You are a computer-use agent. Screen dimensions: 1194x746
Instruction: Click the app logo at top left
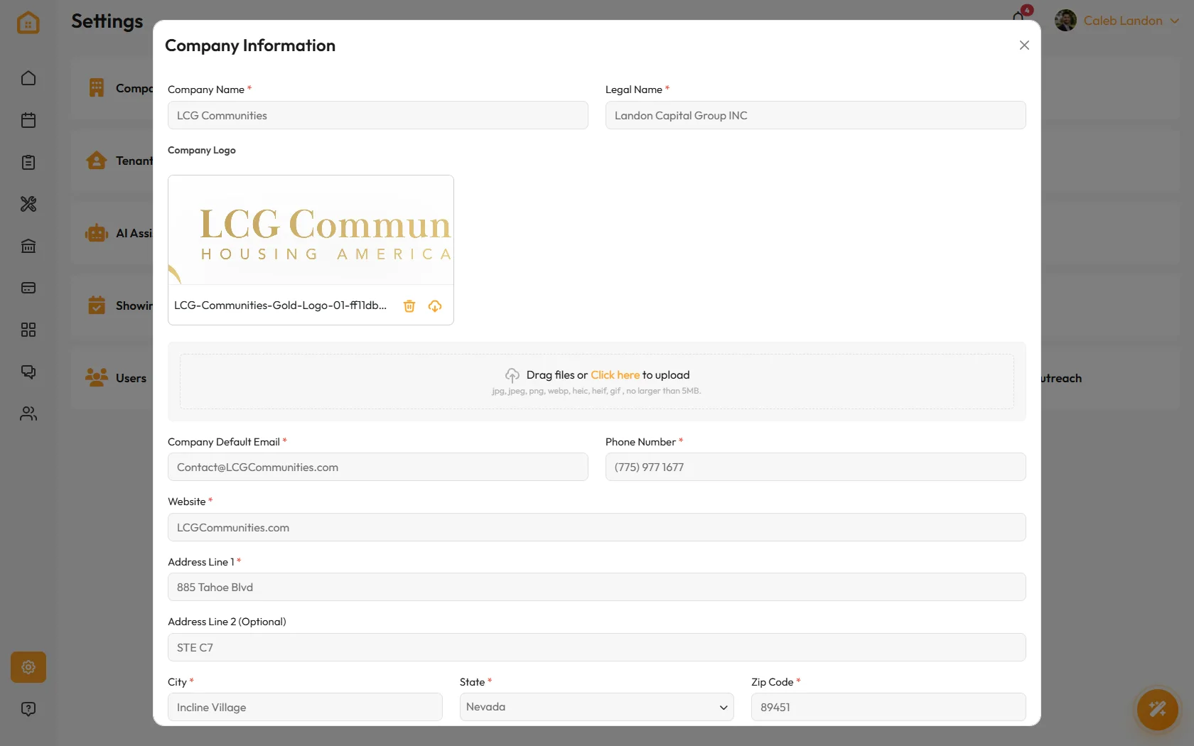click(28, 22)
